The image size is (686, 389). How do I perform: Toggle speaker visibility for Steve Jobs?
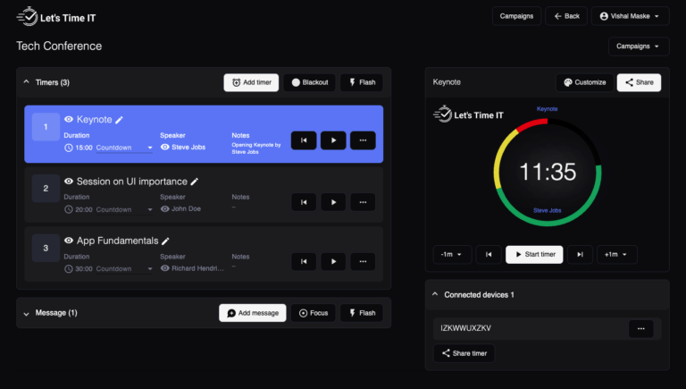(x=165, y=148)
